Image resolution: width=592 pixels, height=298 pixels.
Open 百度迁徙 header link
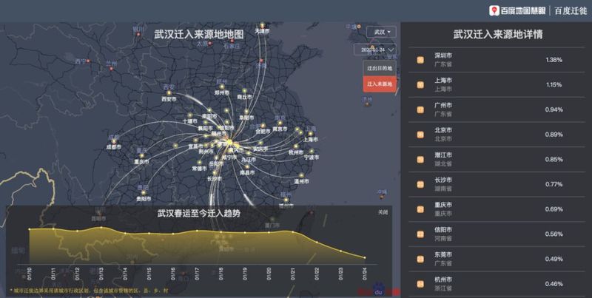click(571, 11)
